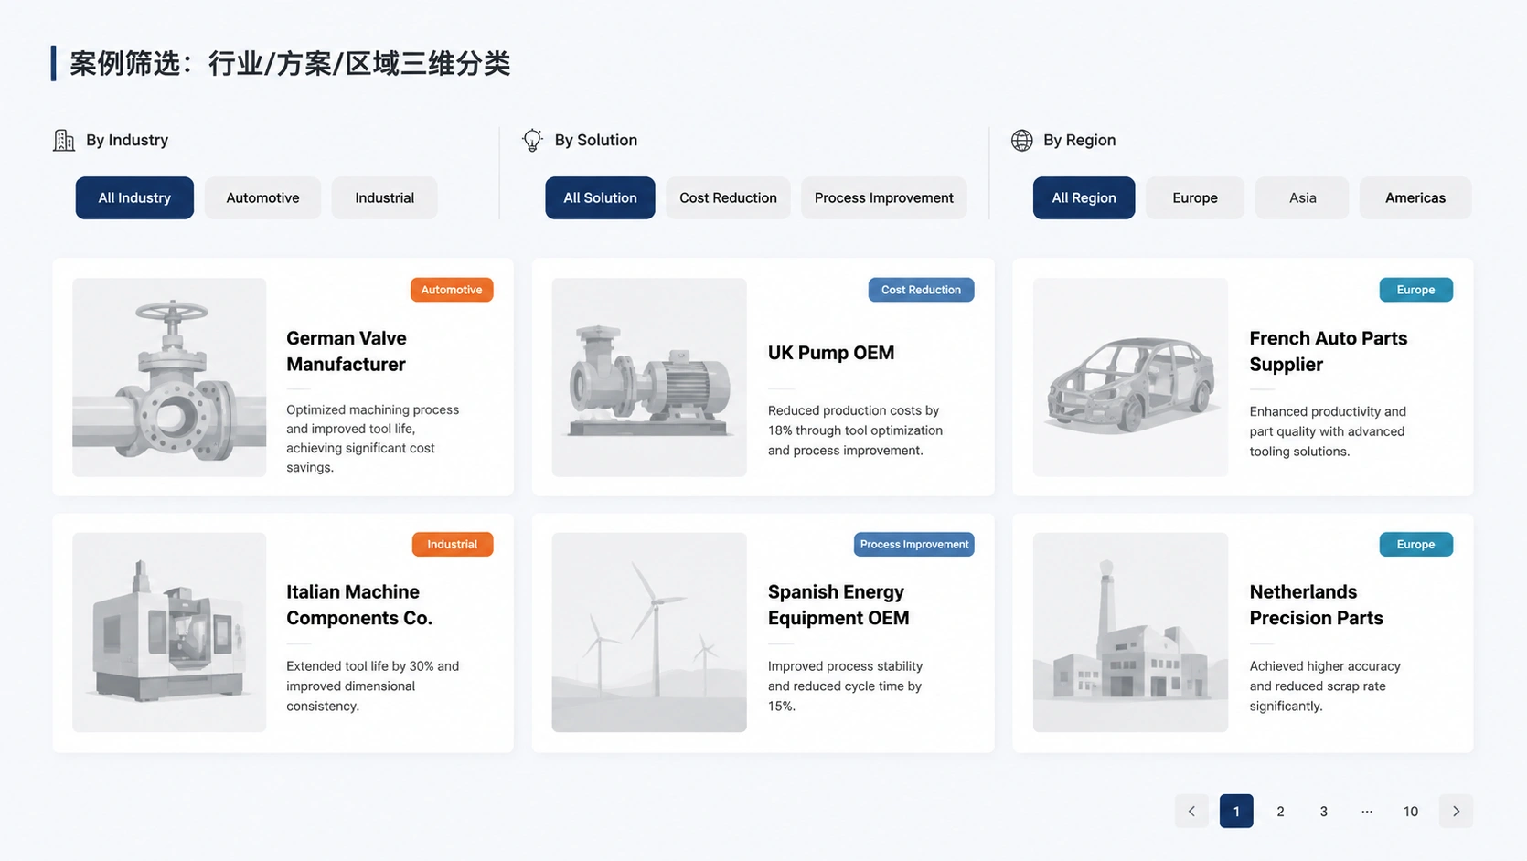The height and width of the screenshot is (861, 1527).
Task: Open page 2 in pagination
Action: coord(1280,811)
